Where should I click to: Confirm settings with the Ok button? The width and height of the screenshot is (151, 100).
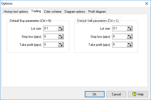(95, 94)
